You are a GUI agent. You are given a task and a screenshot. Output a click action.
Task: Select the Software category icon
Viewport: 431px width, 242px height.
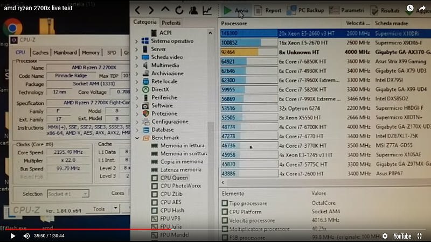(x=145, y=105)
